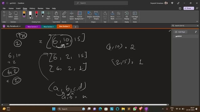The image size is (200, 112).
Task: Open WhatsApp from the taskbar
Action: coord(135,109)
